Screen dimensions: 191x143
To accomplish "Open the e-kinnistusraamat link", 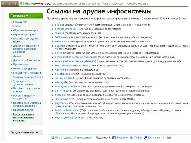I will (65, 42).
